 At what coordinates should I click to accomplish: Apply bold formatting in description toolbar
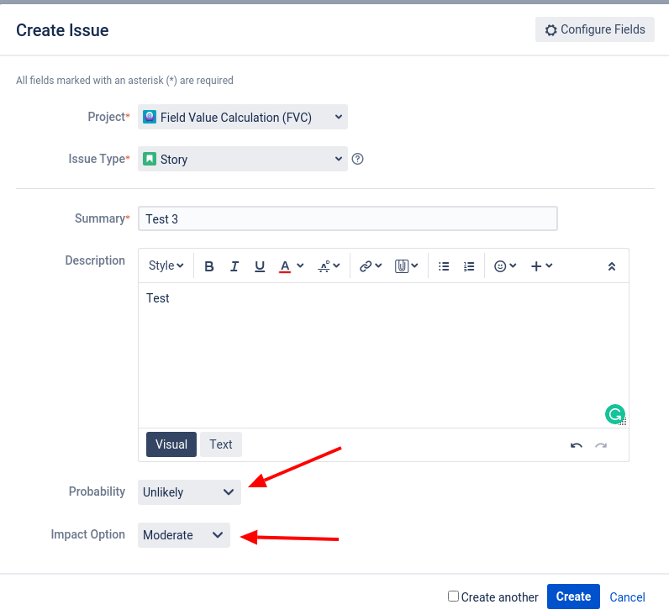point(209,266)
